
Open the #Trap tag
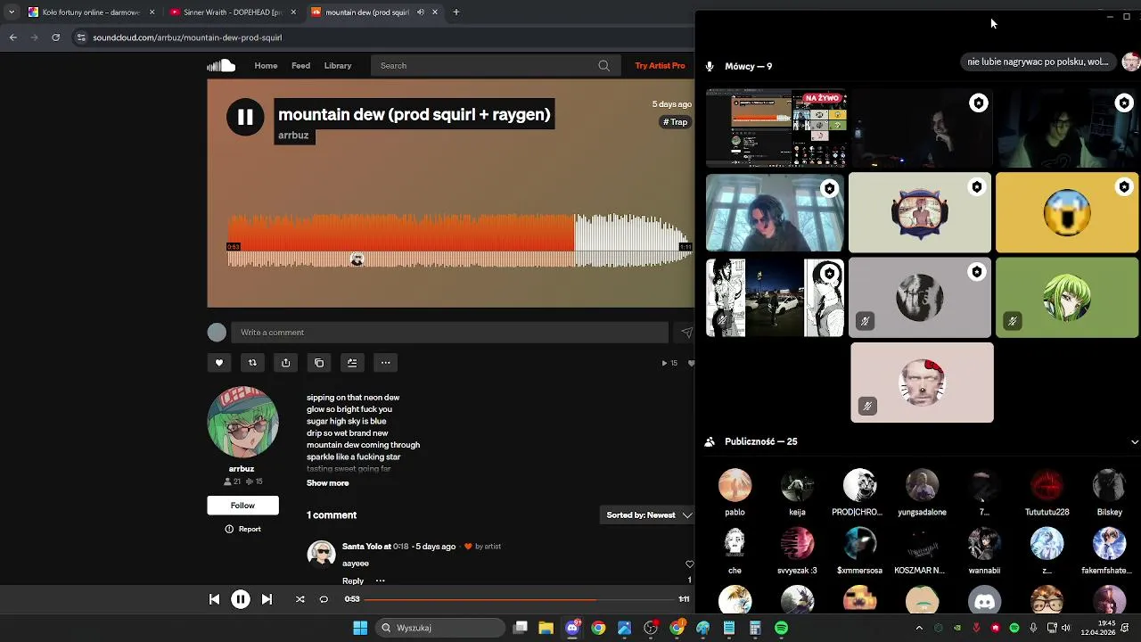click(x=677, y=122)
